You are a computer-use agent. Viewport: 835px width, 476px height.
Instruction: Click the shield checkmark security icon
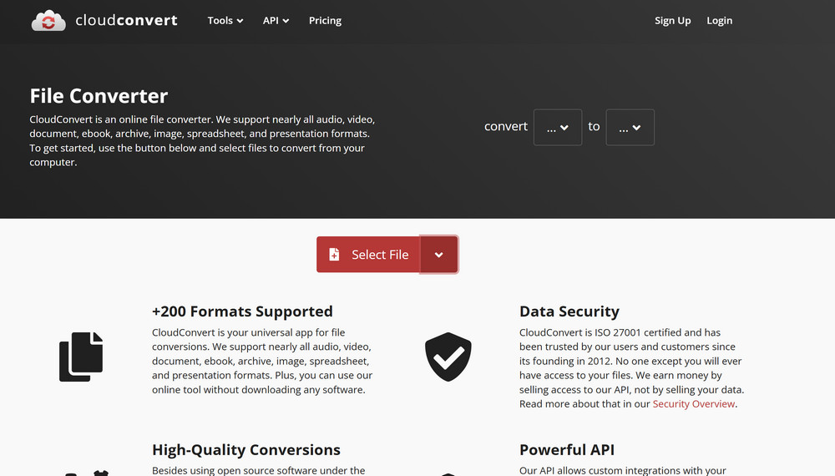(448, 357)
